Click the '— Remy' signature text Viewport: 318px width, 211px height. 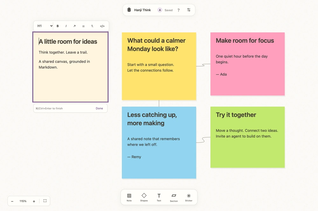134,157
